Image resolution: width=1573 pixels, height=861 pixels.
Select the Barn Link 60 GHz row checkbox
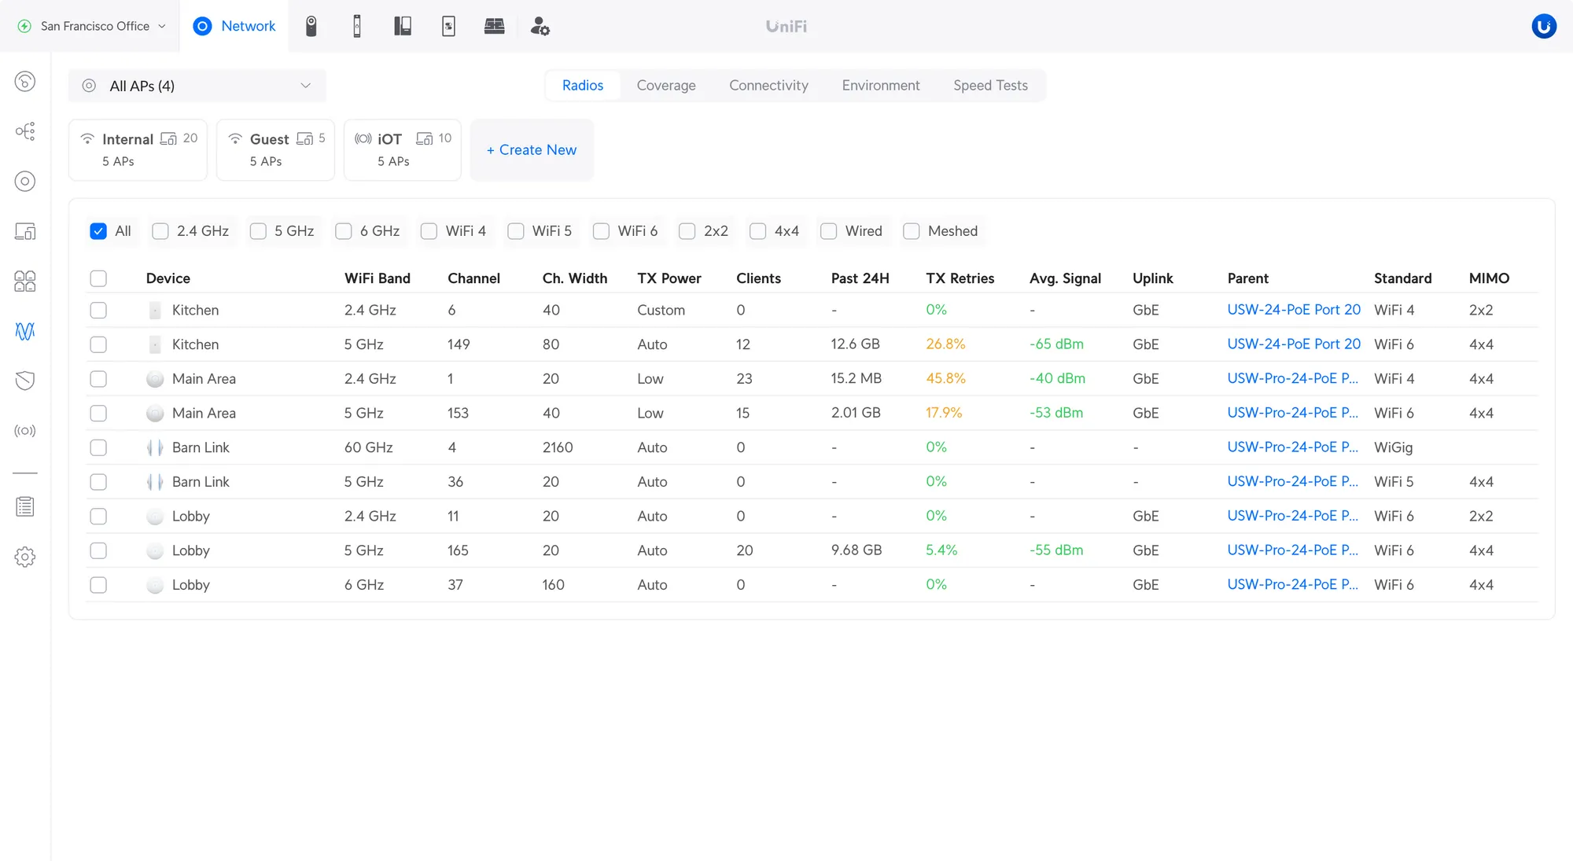[98, 447]
